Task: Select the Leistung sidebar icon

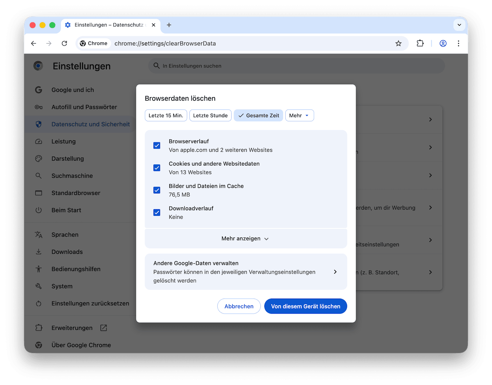Action: pyautogui.click(x=39, y=141)
